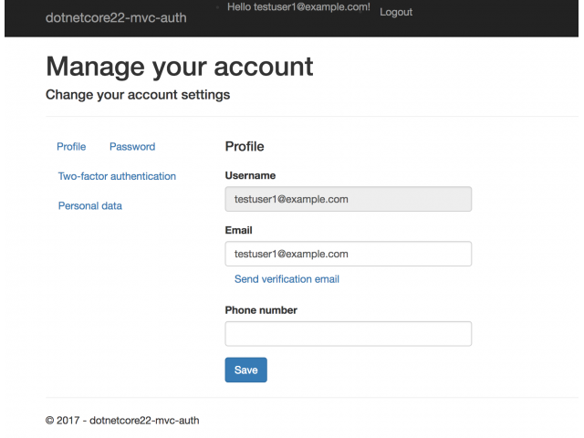Open Two-factor authentication settings

(117, 176)
